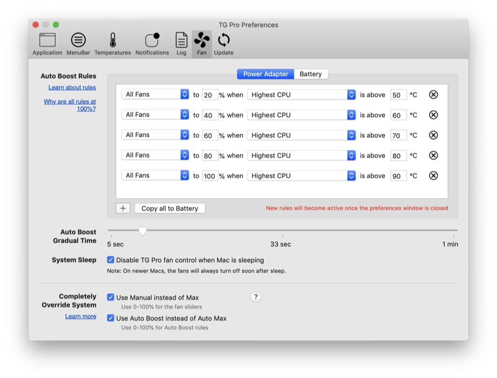Open All Fans dropdown in 100% rule
Screen dimensions: 497x378
[x=155, y=175]
